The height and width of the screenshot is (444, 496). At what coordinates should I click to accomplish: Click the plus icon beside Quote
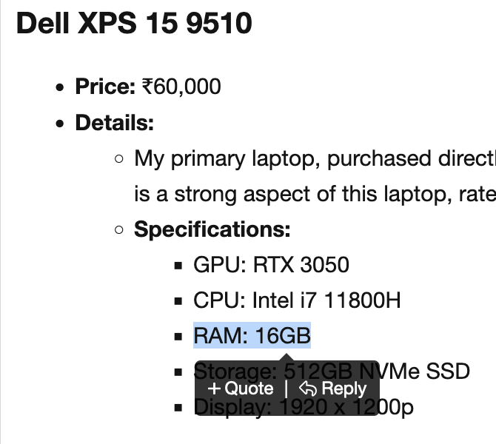coord(215,388)
